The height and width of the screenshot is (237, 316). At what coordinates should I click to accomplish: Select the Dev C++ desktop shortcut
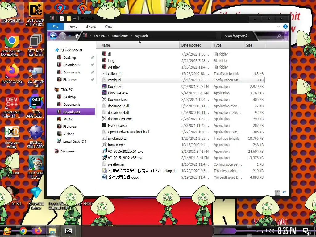click(x=12, y=106)
